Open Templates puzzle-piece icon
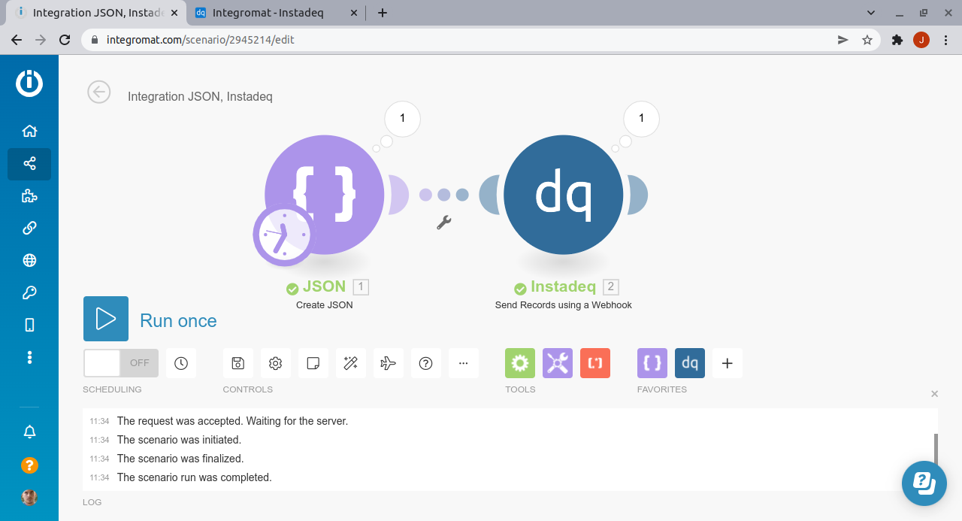The width and height of the screenshot is (962, 521). coord(29,196)
